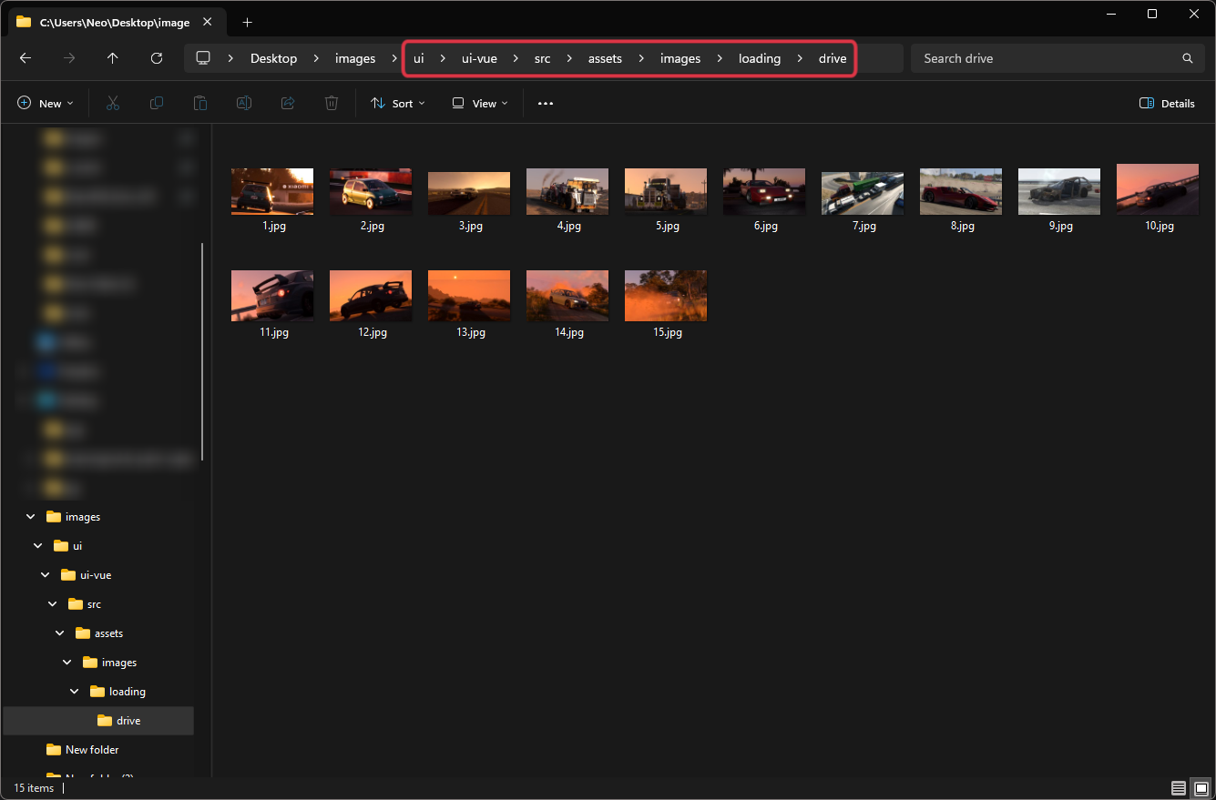Toggle the Details pane button
The image size is (1216, 800).
point(1168,104)
